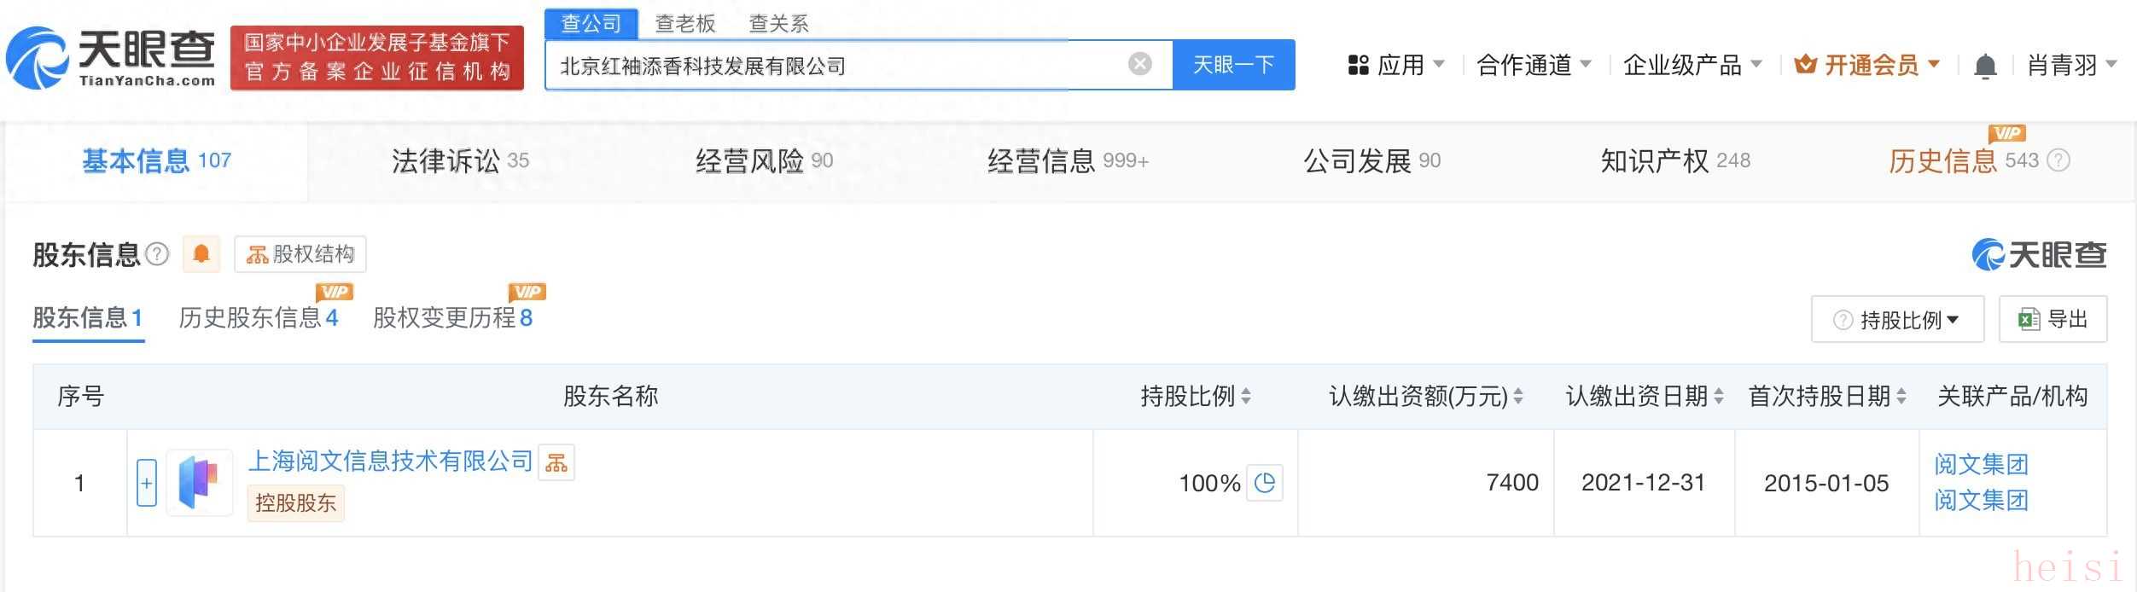This screenshot has width=2137, height=592.
Task: Open the 上海阅文 company logo thumbnail
Action: 200,483
